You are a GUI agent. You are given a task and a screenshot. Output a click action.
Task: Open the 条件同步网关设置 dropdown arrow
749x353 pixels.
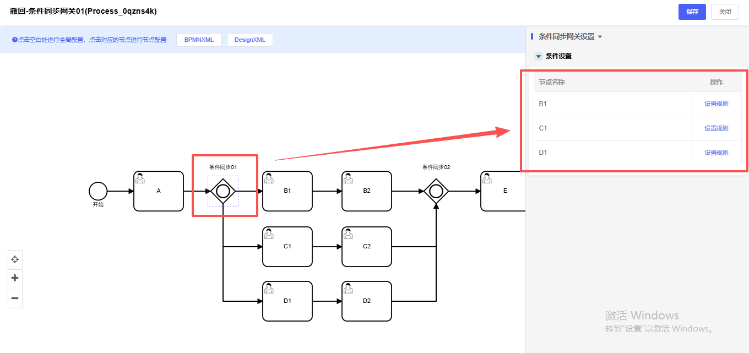point(600,37)
